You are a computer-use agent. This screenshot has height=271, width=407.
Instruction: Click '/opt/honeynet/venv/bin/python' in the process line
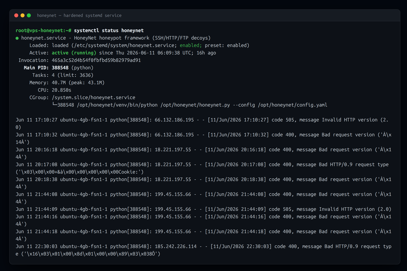117,105
